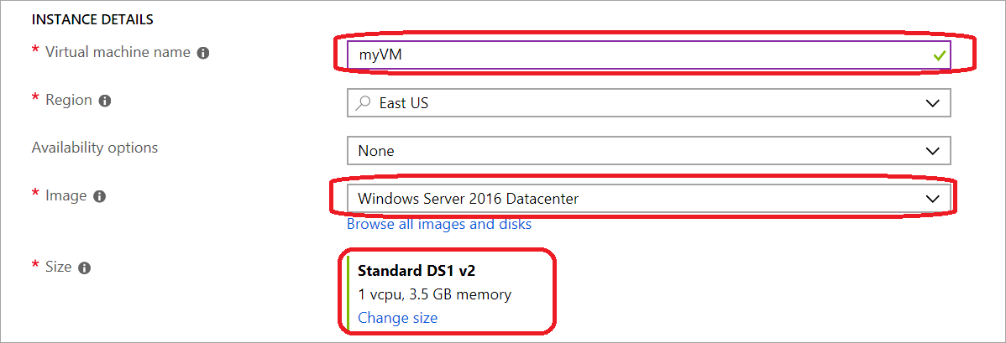Click the Availability options label text
Screen dimensions: 1006x343
tap(95, 148)
